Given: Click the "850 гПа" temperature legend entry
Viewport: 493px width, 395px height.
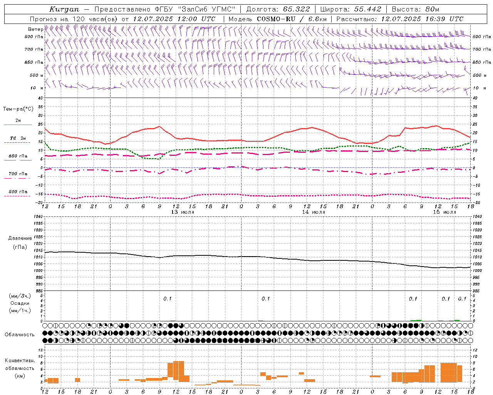Looking at the screenshot, I should pyautogui.click(x=18, y=156).
